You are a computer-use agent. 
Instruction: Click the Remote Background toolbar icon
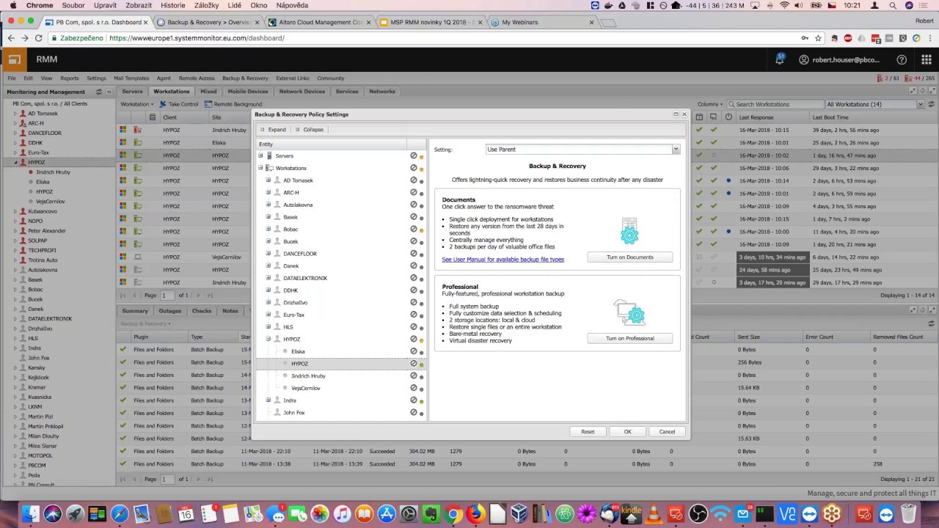click(x=208, y=104)
